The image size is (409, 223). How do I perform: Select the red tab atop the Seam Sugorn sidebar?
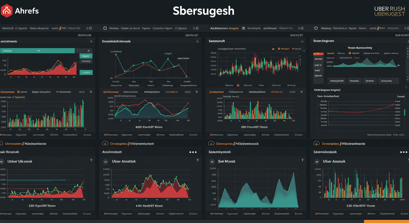pos(318,54)
